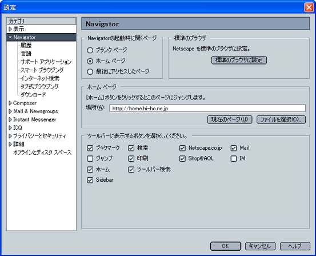Viewport: 316px width, 256px height.
Task: Click the ファイルを選択(C).. button
Action: pos(281,119)
